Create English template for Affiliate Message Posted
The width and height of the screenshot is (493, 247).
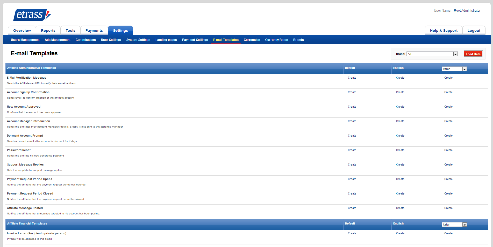pos(400,208)
